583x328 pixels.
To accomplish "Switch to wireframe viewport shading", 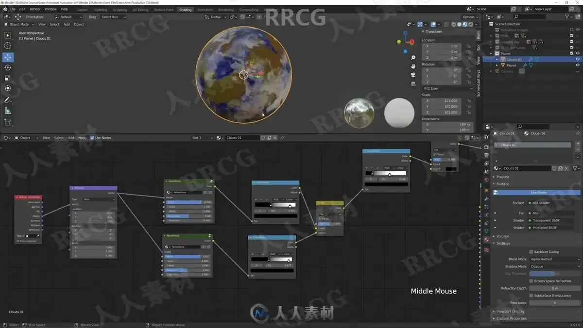I will coord(454,24).
